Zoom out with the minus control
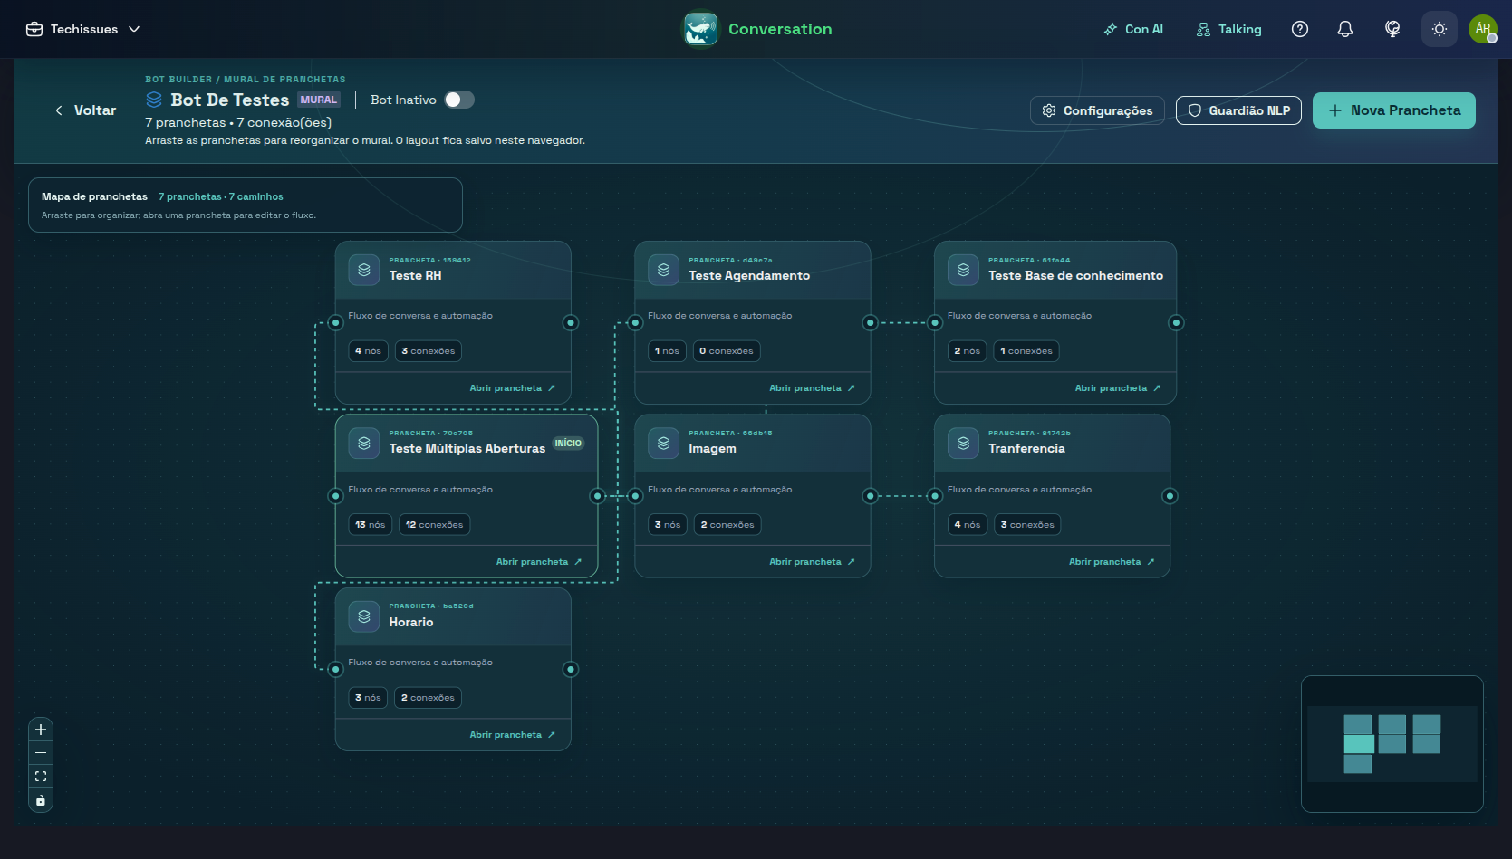This screenshot has height=859, width=1512. click(41, 753)
